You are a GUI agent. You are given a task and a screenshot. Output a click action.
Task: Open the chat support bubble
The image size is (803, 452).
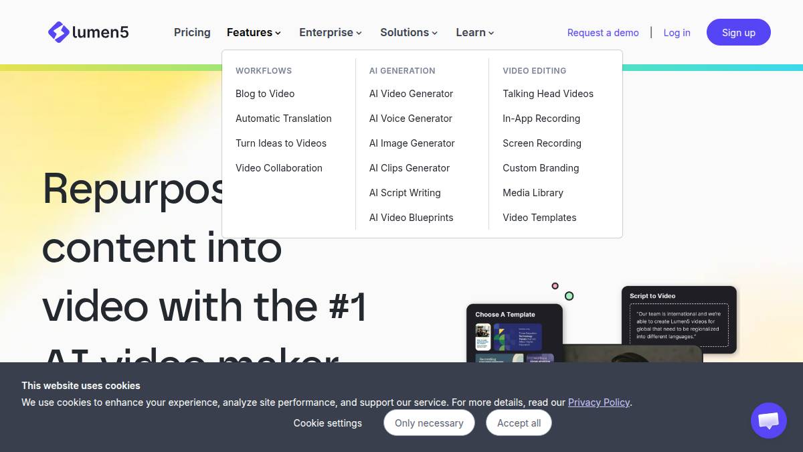768,421
